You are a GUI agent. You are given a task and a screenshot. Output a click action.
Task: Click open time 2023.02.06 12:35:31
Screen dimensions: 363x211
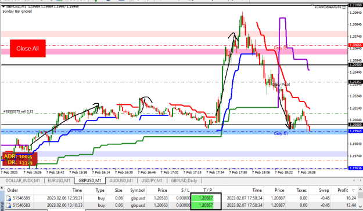(64, 198)
